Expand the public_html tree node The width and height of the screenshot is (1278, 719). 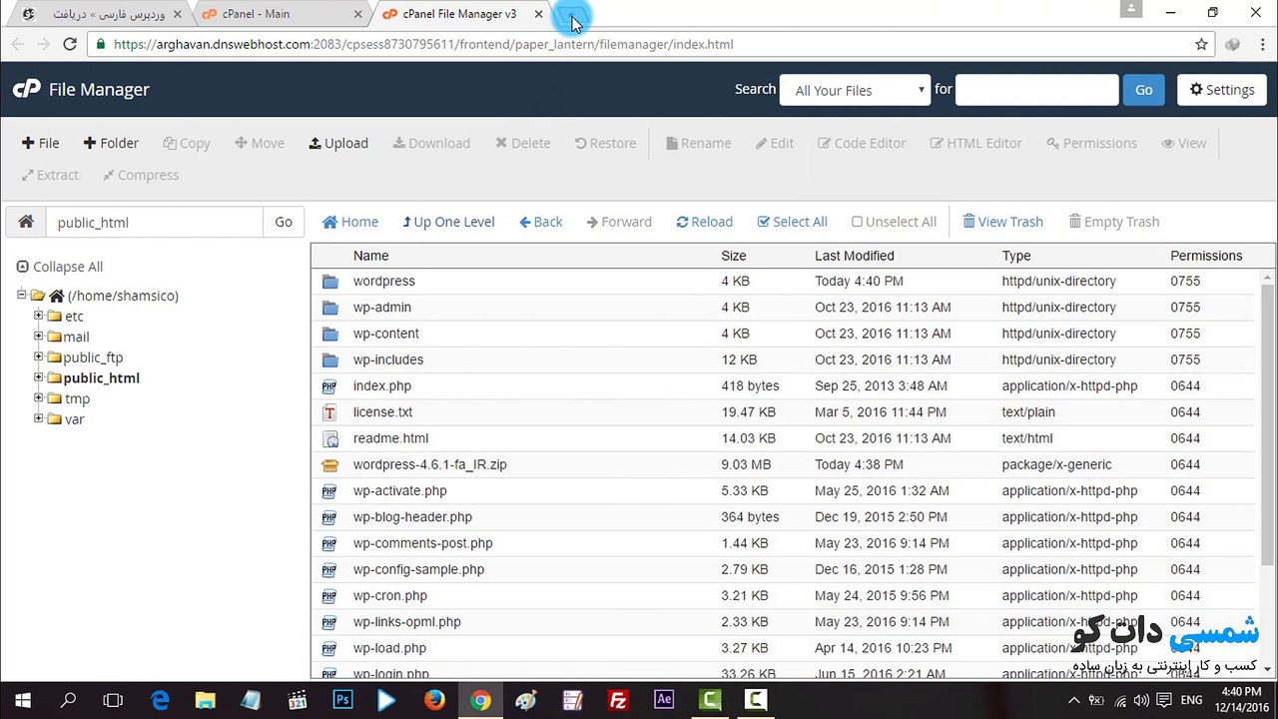click(39, 377)
